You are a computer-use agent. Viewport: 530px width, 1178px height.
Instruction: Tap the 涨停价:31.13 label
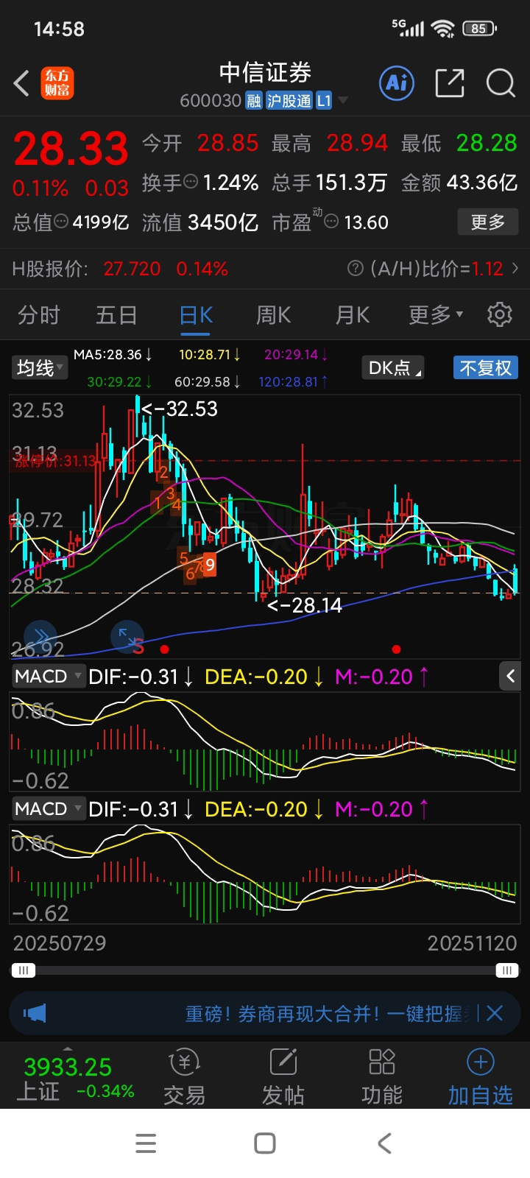pos(54,461)
